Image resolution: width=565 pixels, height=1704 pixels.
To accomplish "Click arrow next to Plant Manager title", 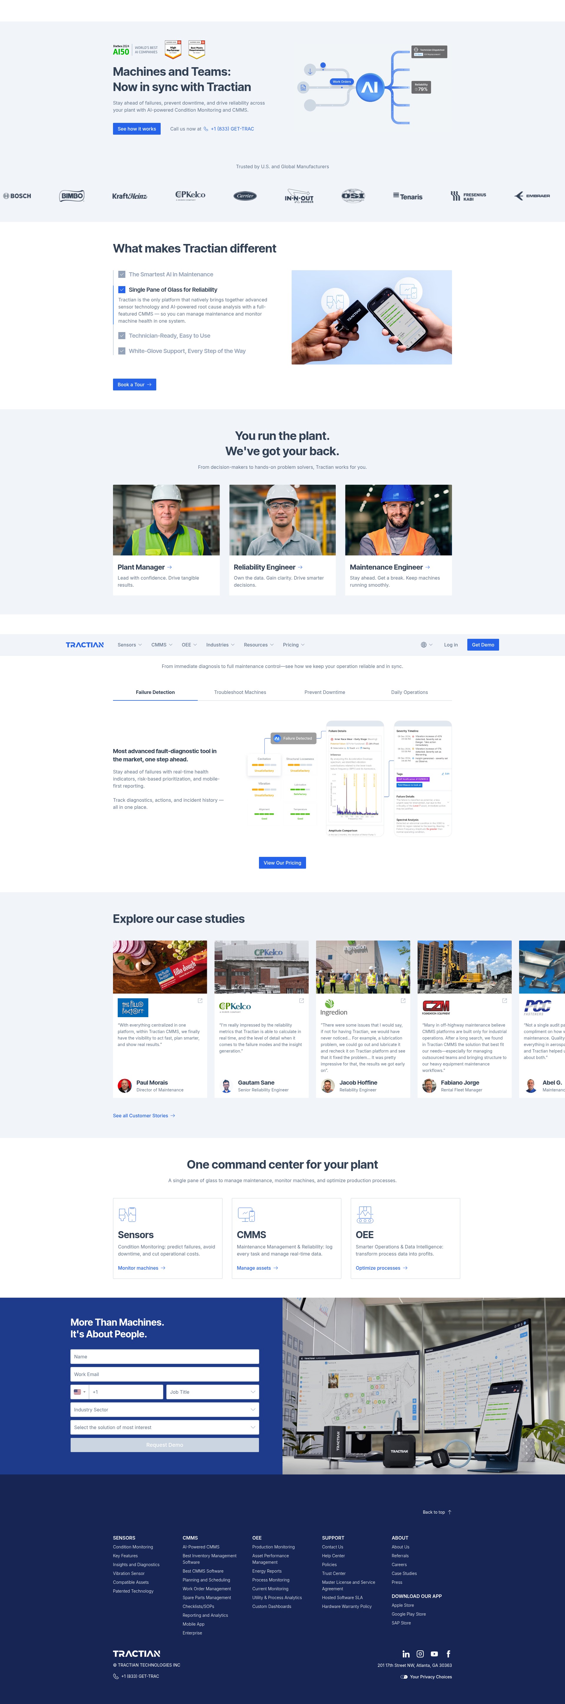I will 170,567.
